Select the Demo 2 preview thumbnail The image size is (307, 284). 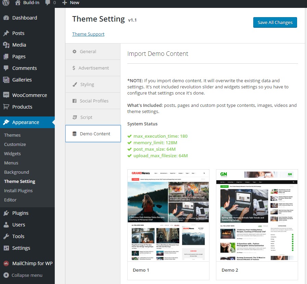point(257,215)
